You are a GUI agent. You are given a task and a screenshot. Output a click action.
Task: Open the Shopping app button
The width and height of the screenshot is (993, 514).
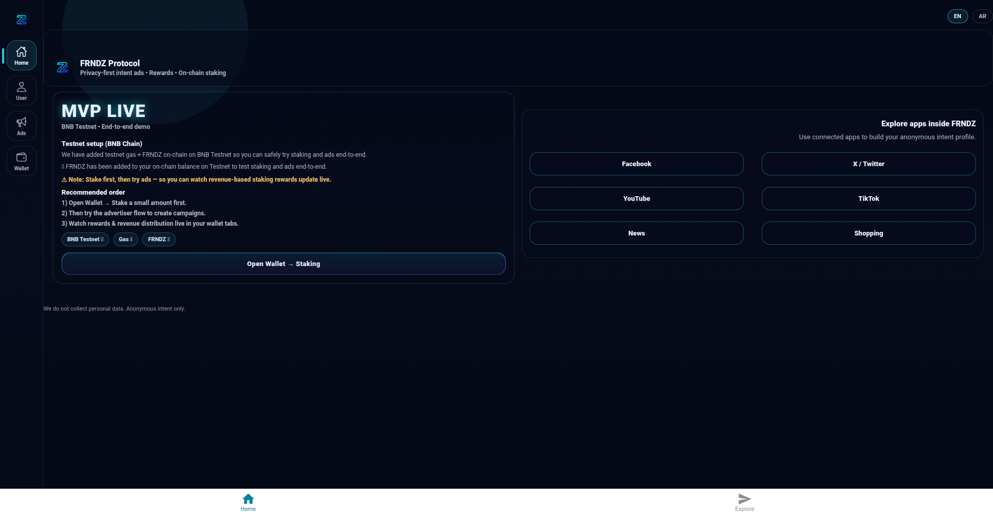(x=868, y=233)
